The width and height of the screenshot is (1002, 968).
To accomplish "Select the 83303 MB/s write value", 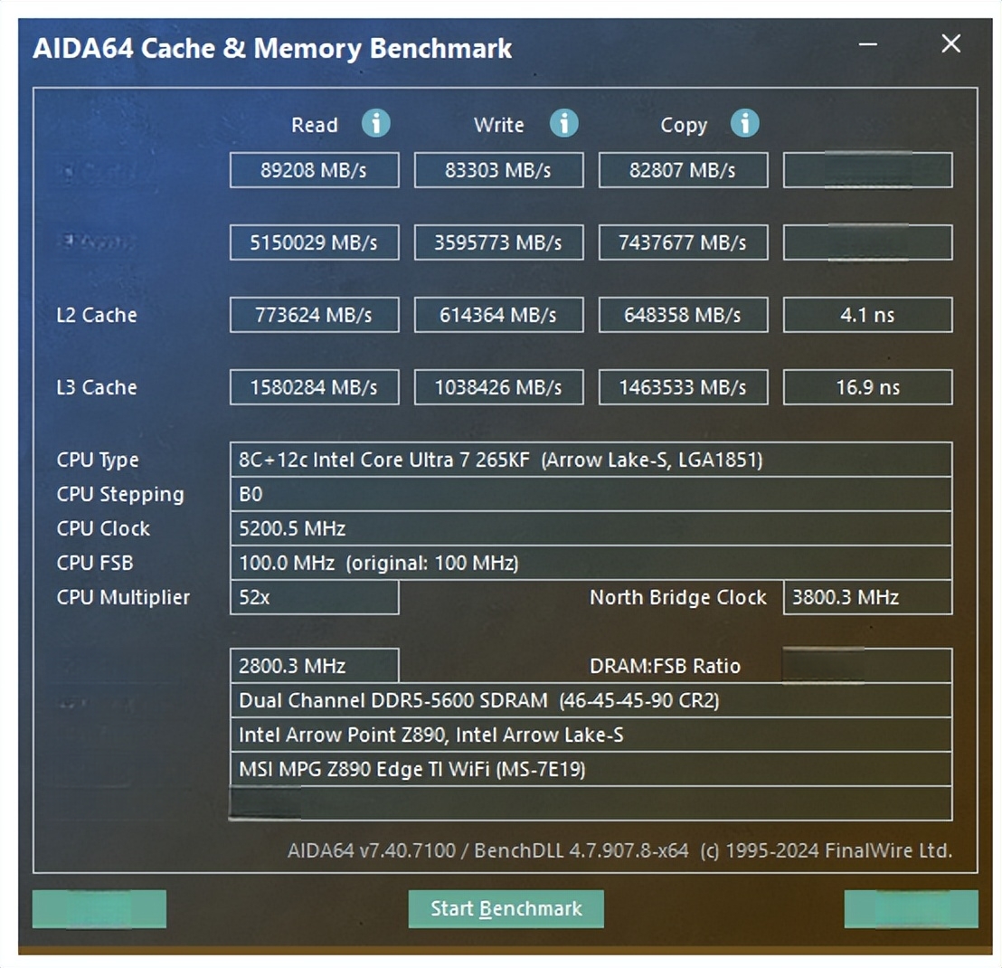I will pos(498,170).
